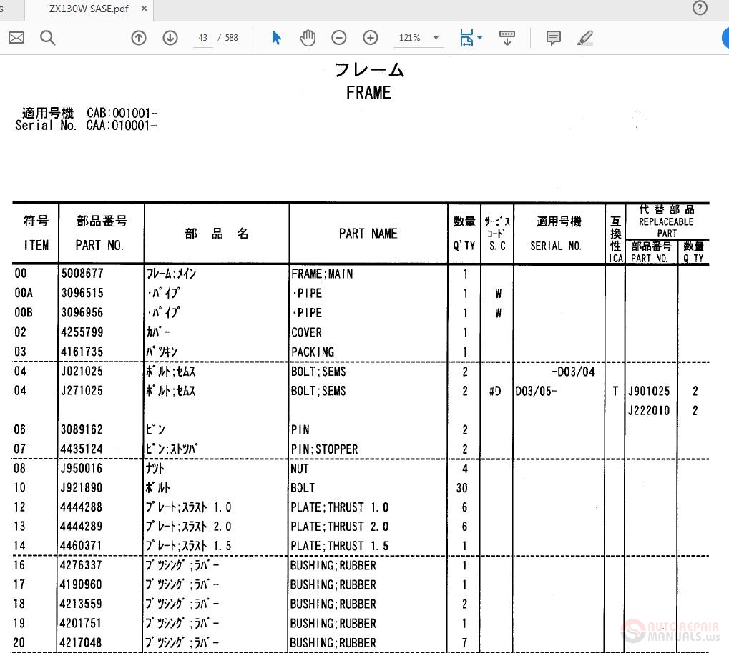Open the read-aloud display dropdown icon
The image size is (729, 653).
coord(507,37)
